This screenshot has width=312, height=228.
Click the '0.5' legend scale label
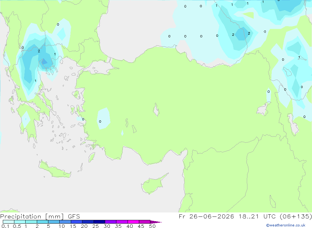point(17,226)
